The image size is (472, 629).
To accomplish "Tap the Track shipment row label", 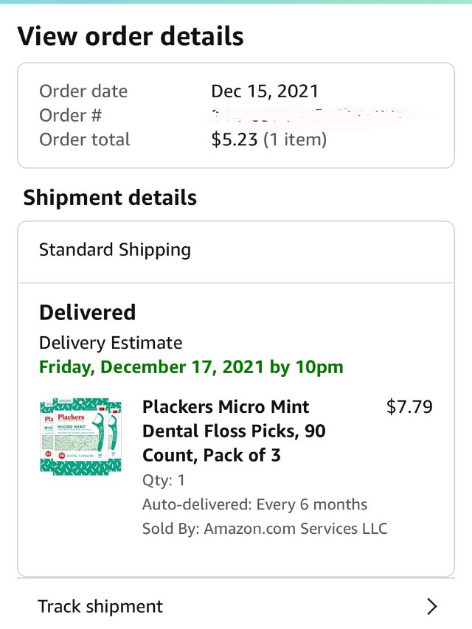I will [100, 606].
